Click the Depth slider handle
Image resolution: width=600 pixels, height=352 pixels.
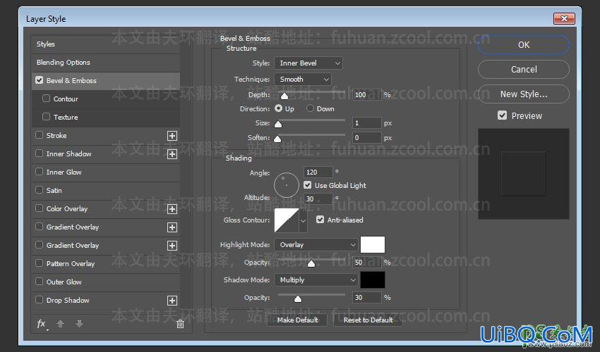coord(284,96)
